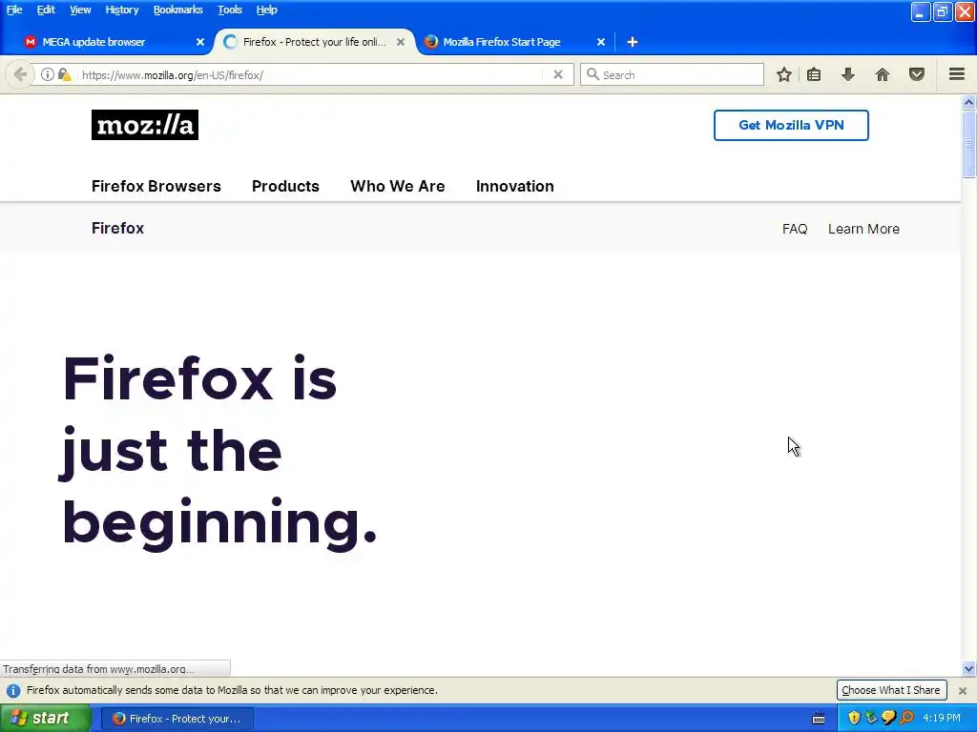Expand the Who We Are navigation menu
The height and width of the screenshot is (732, 977).
(x=398, y=186)
